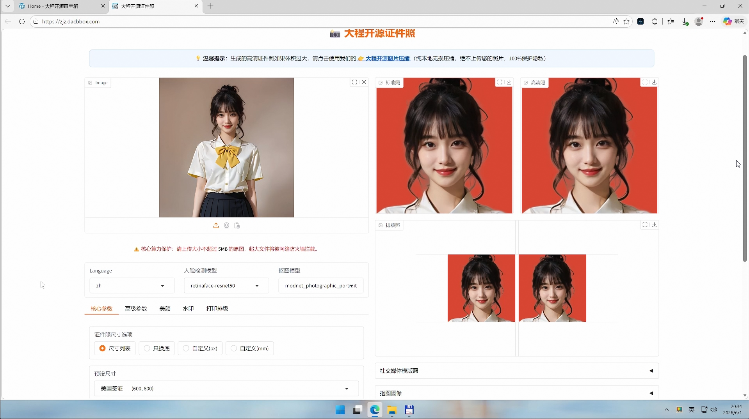The width and height of the screenshot is (749, 419).
Task: Click the 排版照 layout preview
Action: coord(517,288)
